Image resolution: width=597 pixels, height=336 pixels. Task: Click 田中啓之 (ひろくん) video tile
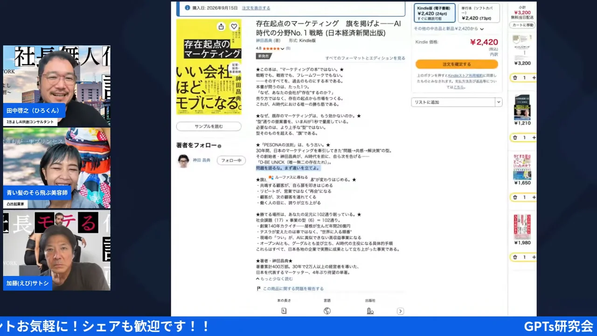coord(57,86)
